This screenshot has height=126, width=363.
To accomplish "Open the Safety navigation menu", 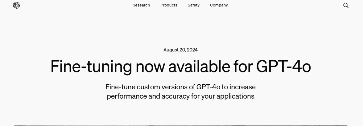I will 193,5.
